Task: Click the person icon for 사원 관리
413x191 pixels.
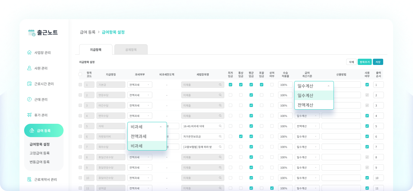Action: click(29, 68)
